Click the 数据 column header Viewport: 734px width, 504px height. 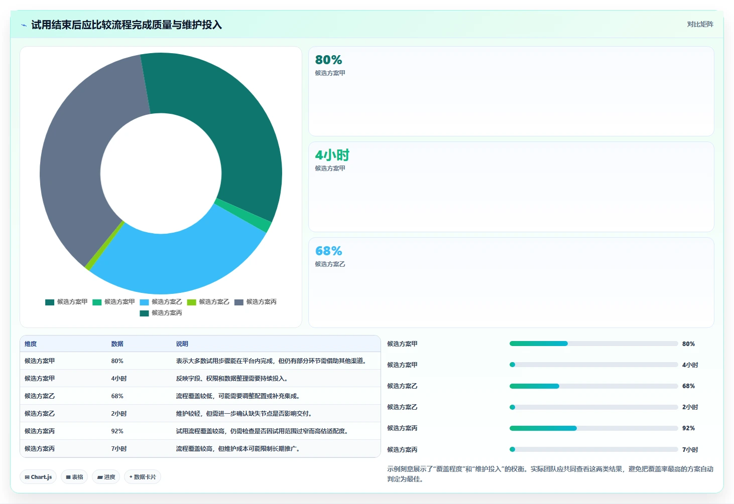(117, 344)
